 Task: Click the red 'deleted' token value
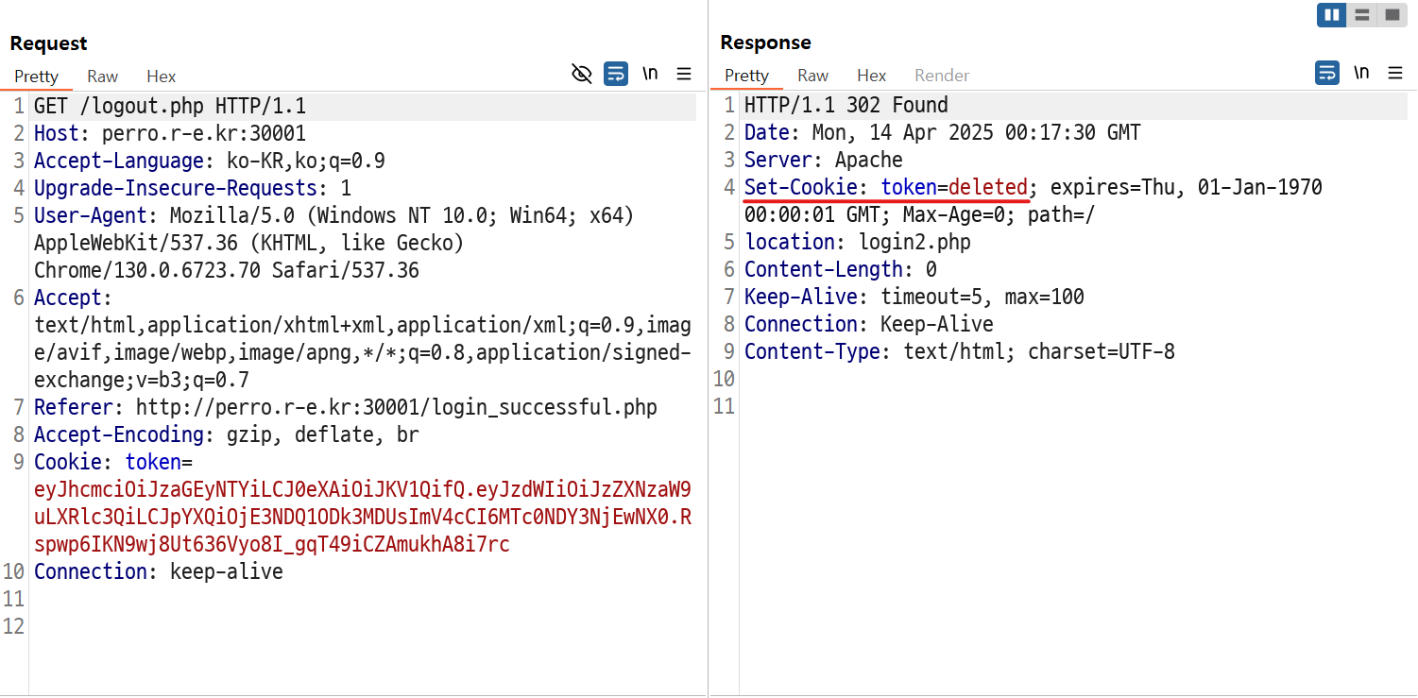coord(988,188)
